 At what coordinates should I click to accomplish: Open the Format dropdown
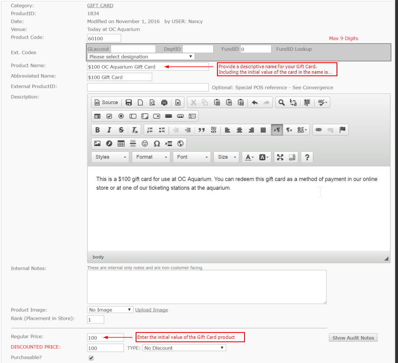[x=151, y=157]
